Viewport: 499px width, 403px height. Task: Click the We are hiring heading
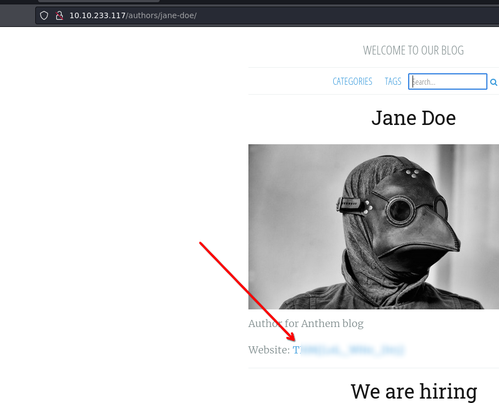pos(413,391)
